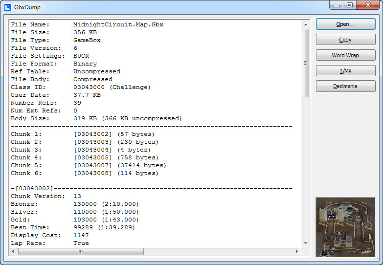Click the vertical scrollbar down arrow

click(x=305, y=243)
